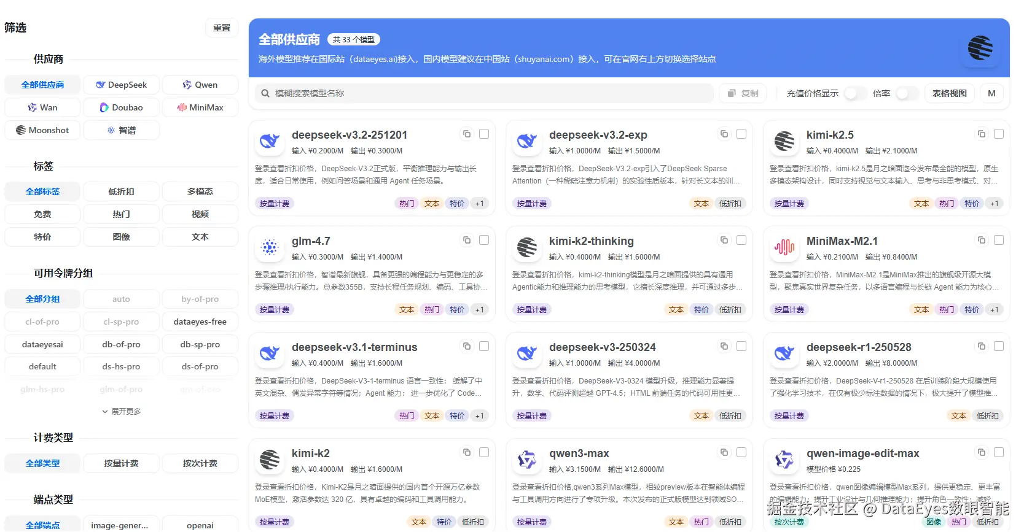Copy model name kimi-k2-thinking

(x=724, y=240)
